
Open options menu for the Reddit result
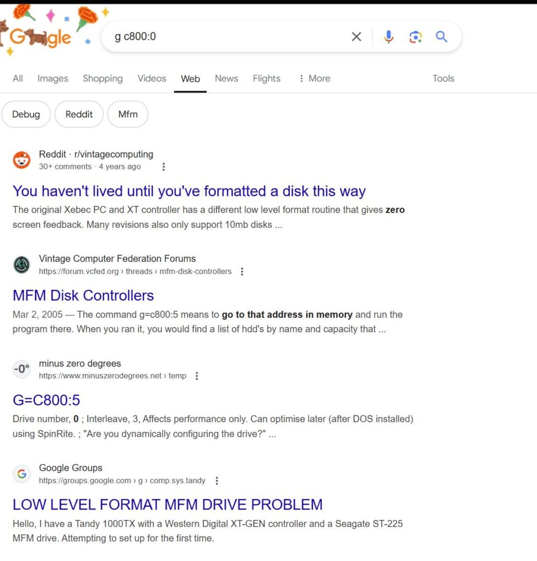(x=163, y=167)
